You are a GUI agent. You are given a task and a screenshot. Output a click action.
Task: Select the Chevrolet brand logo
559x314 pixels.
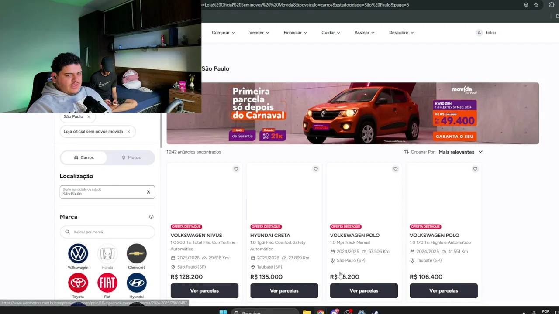point(136,253)
